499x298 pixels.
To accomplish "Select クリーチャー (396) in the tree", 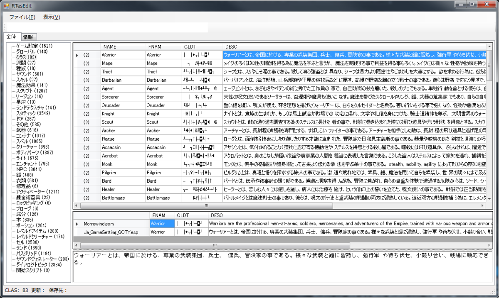I will tap(32, 147).
